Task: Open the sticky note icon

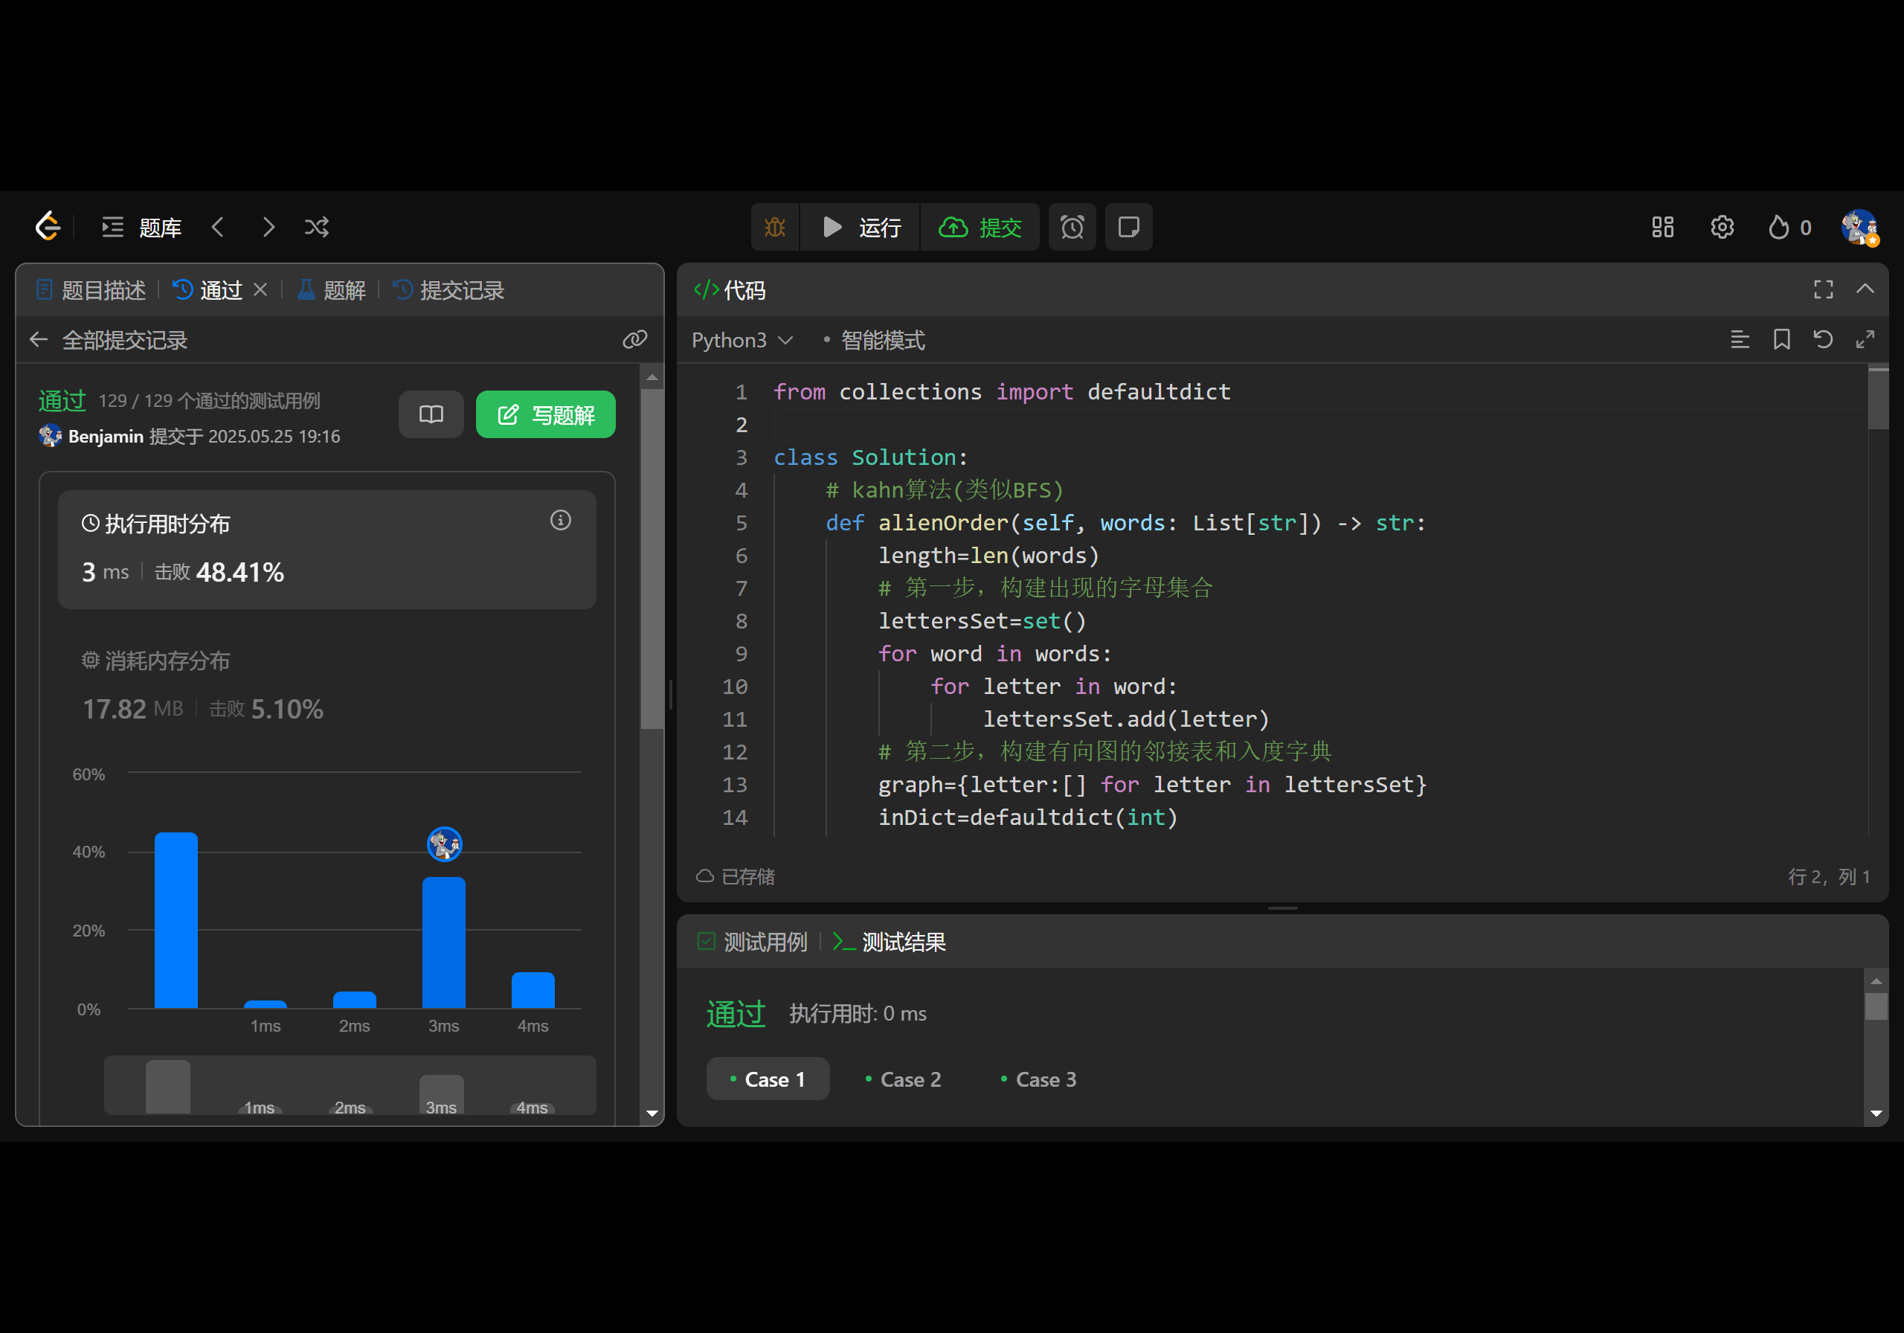Action: tap(1128, 228)
